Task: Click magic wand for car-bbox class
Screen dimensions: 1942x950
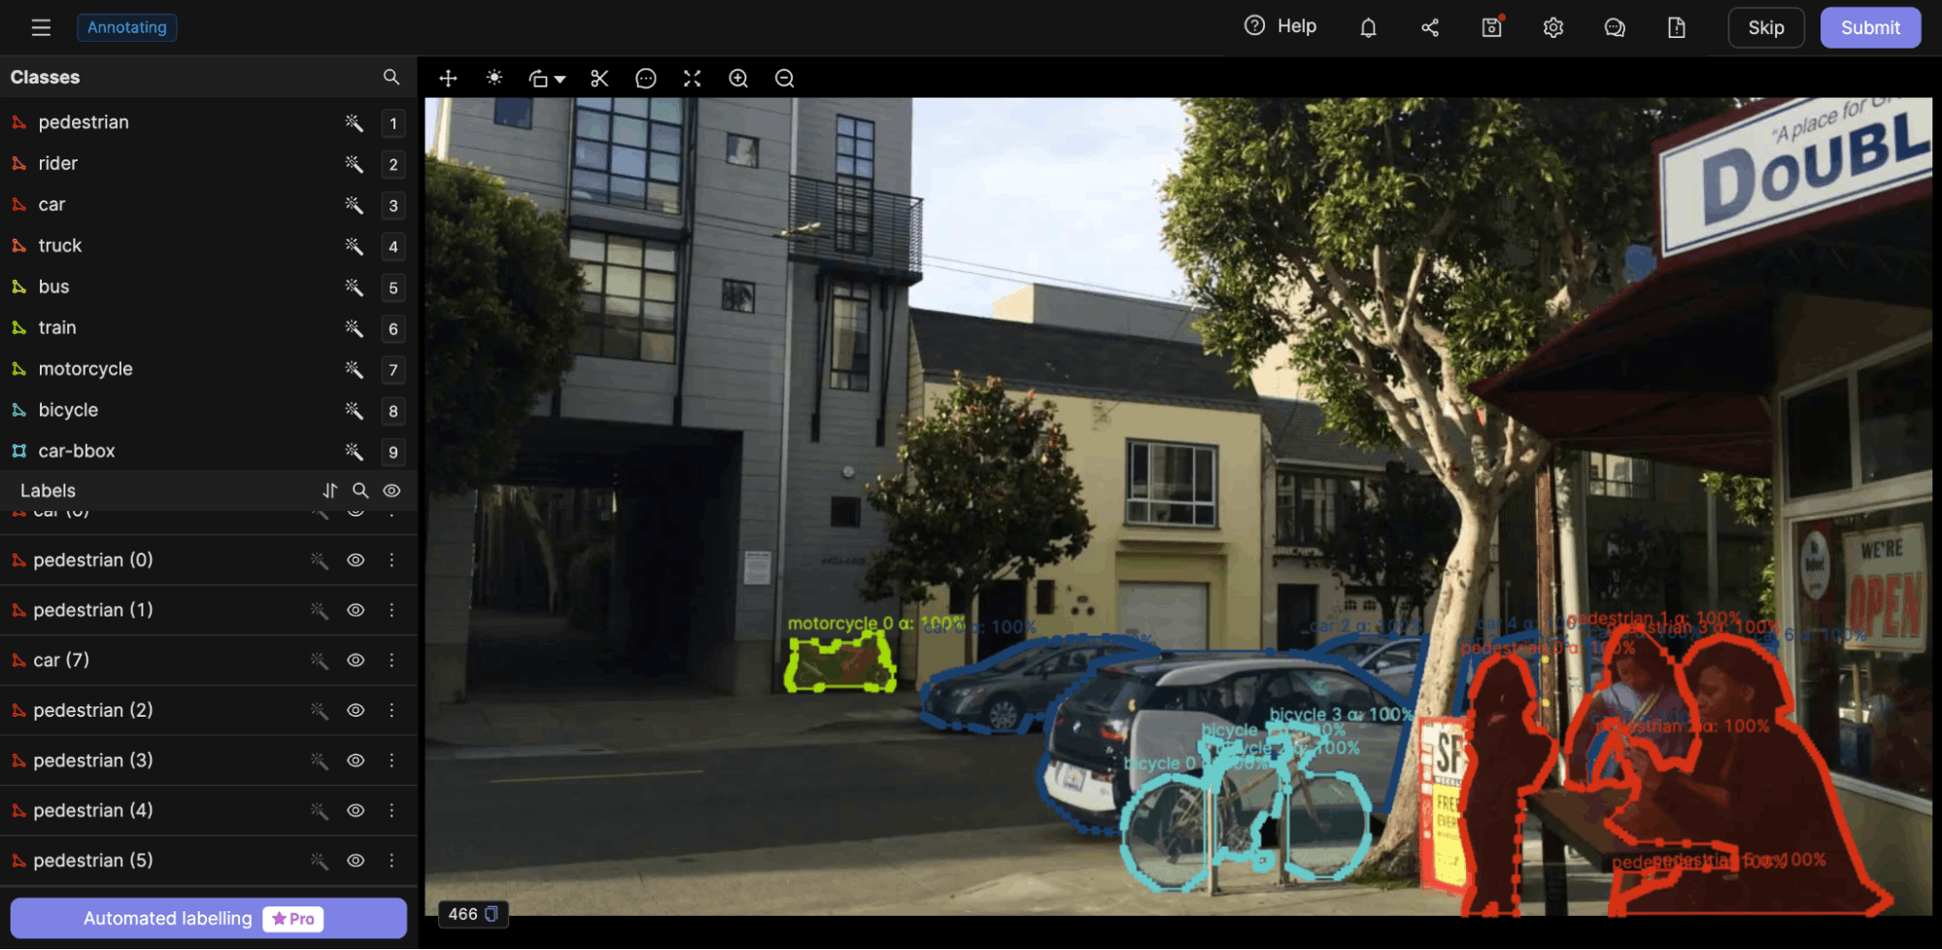Action: 354,451
